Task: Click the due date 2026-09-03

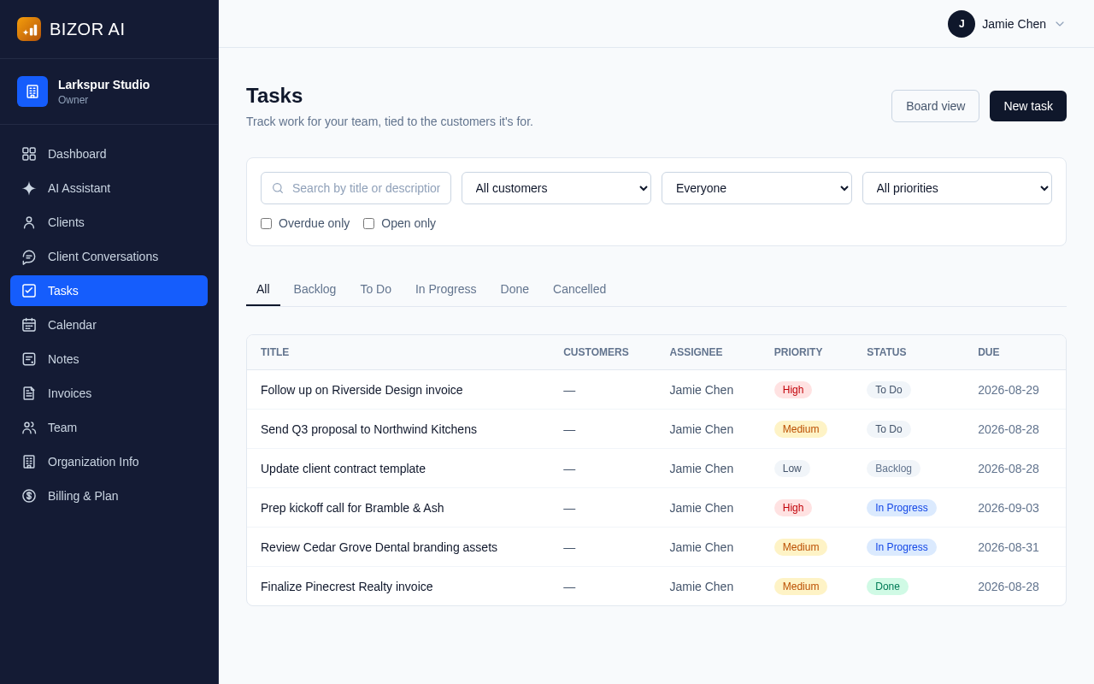Action: [1009, 508]
